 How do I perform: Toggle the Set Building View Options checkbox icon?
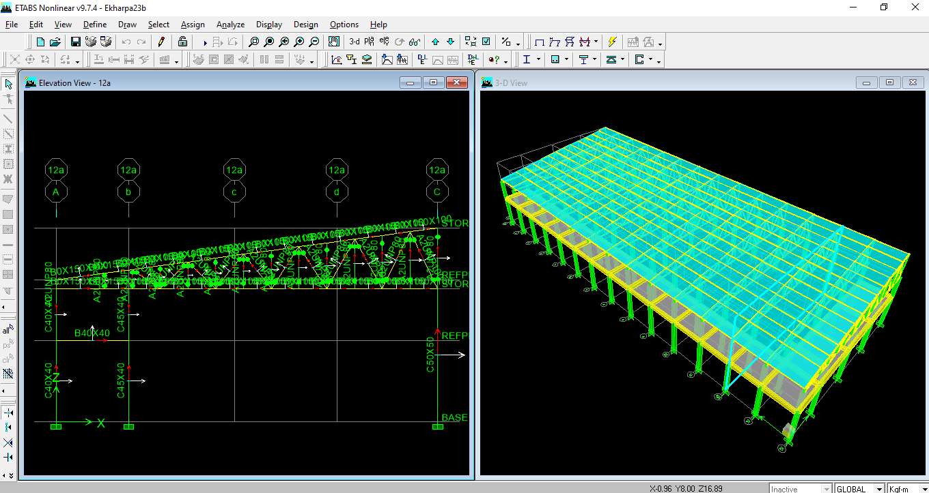(x=486, y=42)
